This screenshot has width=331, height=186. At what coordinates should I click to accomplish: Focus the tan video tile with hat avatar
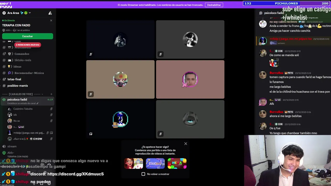120,79
